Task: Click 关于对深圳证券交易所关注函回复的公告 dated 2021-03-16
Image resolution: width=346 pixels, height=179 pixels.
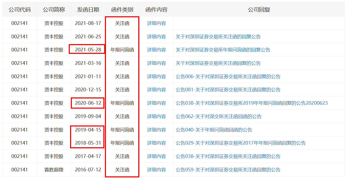Action: [x=218, y=63]
